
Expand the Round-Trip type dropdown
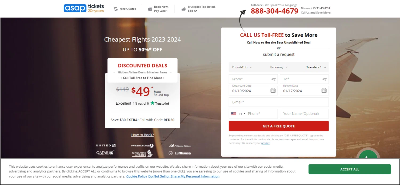point(242,68)
